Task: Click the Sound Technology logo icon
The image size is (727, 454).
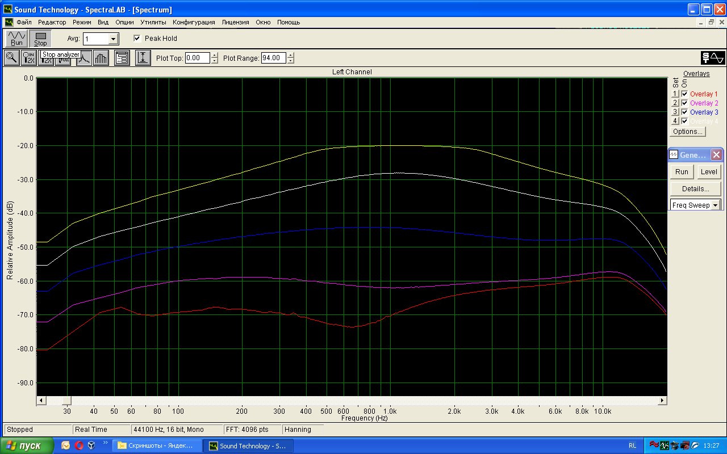Action: pyautogui.click(x=713, y=58)
